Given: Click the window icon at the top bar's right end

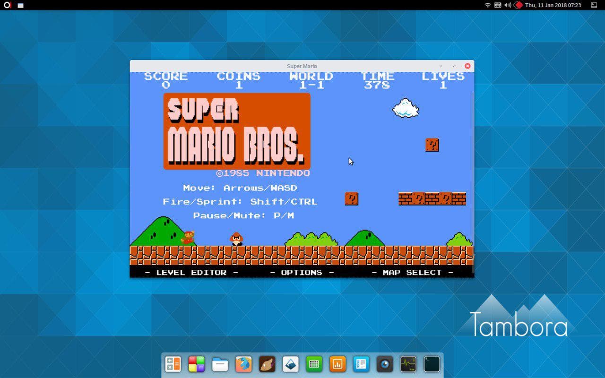Looking at the screenshot, I should [594, 5].
